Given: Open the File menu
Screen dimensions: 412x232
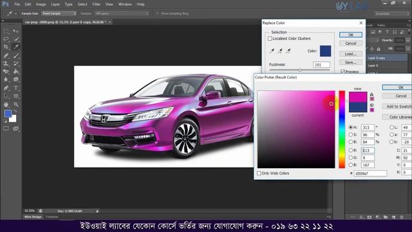Looking at the screenshot, I should (17, 5).
